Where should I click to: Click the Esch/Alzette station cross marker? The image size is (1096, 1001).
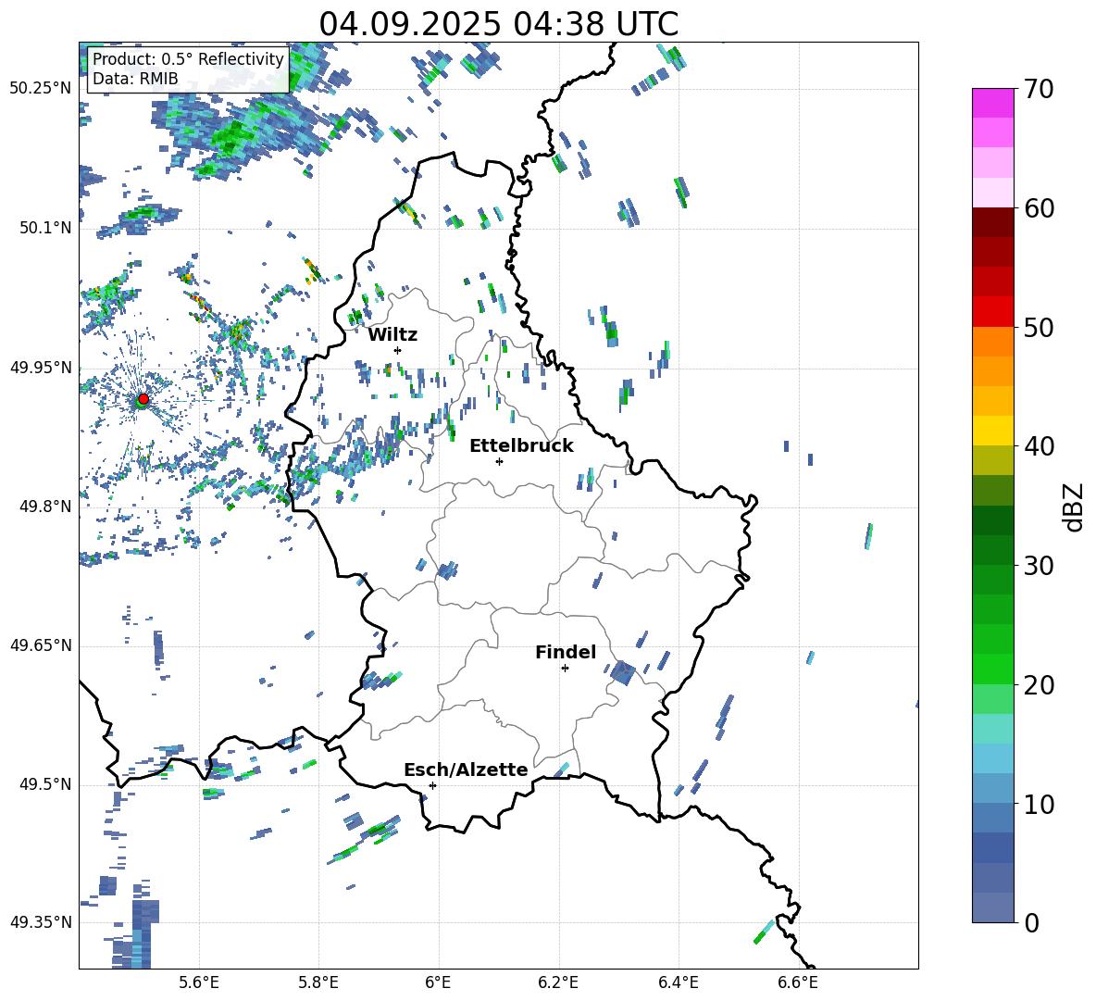pyautogui.click(x=432, y=785)
